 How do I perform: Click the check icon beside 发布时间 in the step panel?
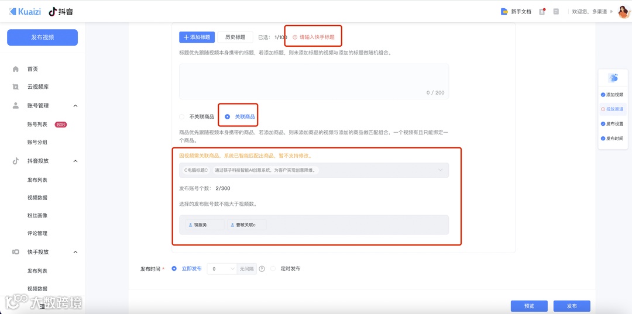[603, 138]
